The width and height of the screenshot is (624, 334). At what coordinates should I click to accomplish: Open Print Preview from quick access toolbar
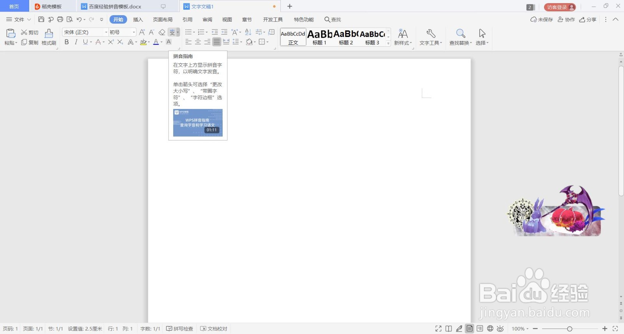pyautogui.click(x=69, y=19)
